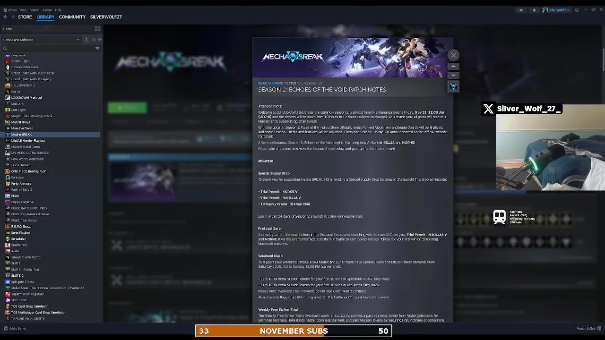Select MassEve Demo in library
Viewport: 605px width, 340px height.
click(x=22, y=128)
